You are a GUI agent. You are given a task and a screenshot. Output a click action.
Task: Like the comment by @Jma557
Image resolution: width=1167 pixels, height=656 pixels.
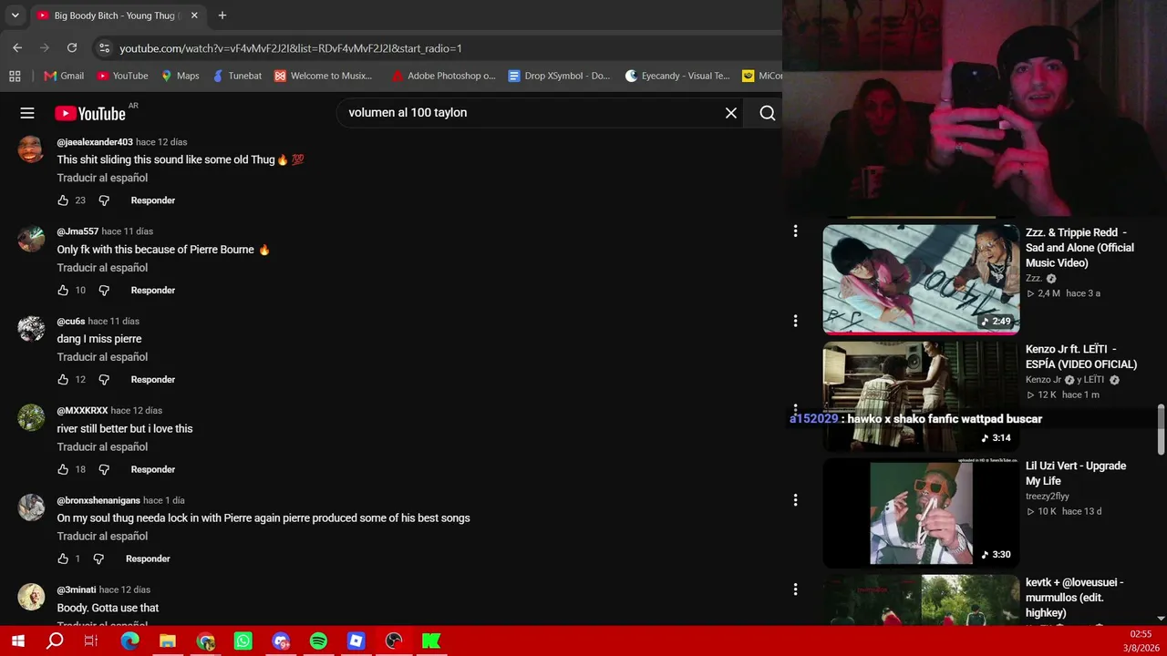[x=63, y=290]
